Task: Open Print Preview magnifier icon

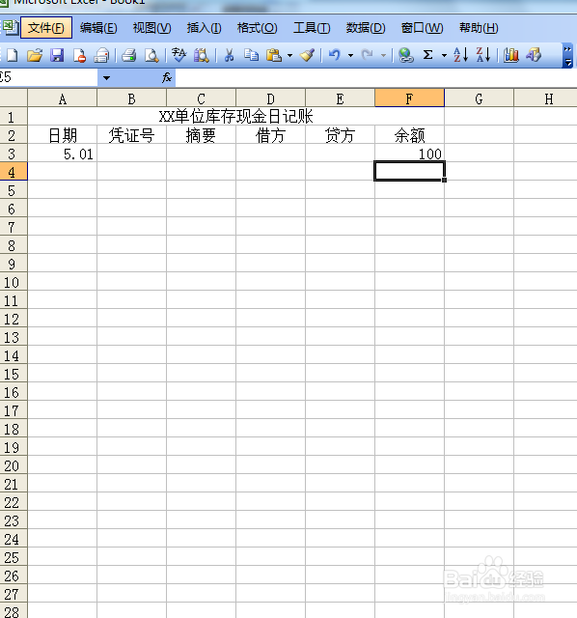Action: (151, 55)
